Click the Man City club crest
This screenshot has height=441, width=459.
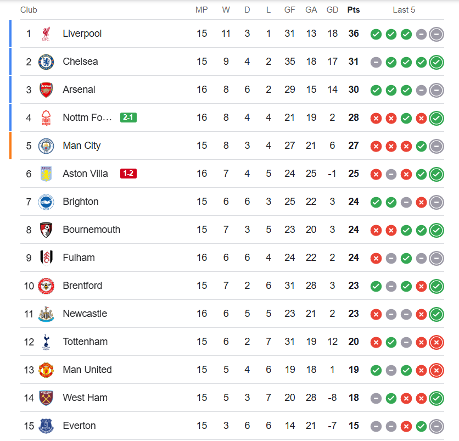[x=46, y=146]
